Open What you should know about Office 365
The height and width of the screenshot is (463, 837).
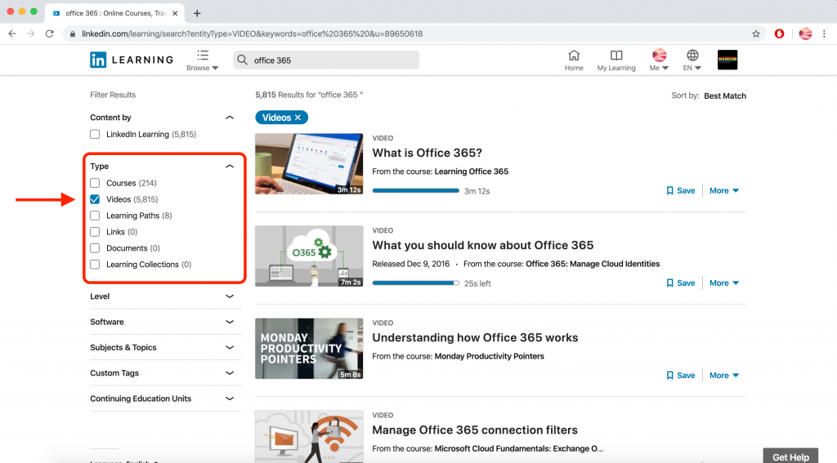pos(482,245)
